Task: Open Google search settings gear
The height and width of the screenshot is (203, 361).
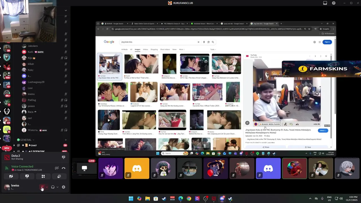Action: coord(314,42)
